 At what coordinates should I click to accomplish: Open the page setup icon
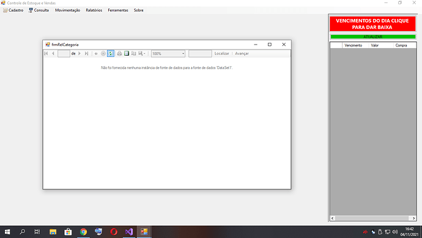(133, 53)
